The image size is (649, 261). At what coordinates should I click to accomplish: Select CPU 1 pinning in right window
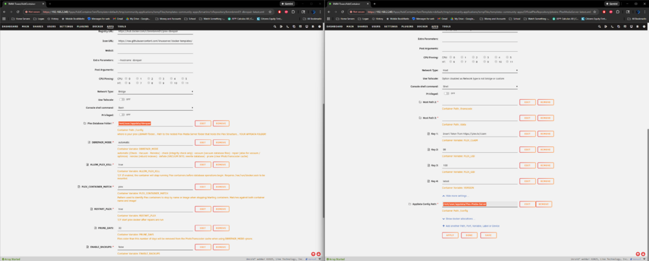[x=461, y=57]
